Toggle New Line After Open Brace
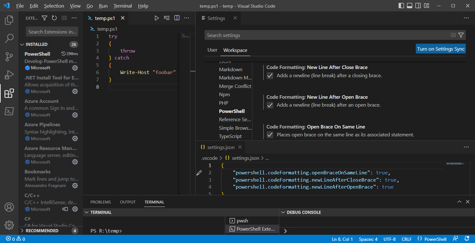This screenshot has height=243, width=475. click(x=270, y=105)
